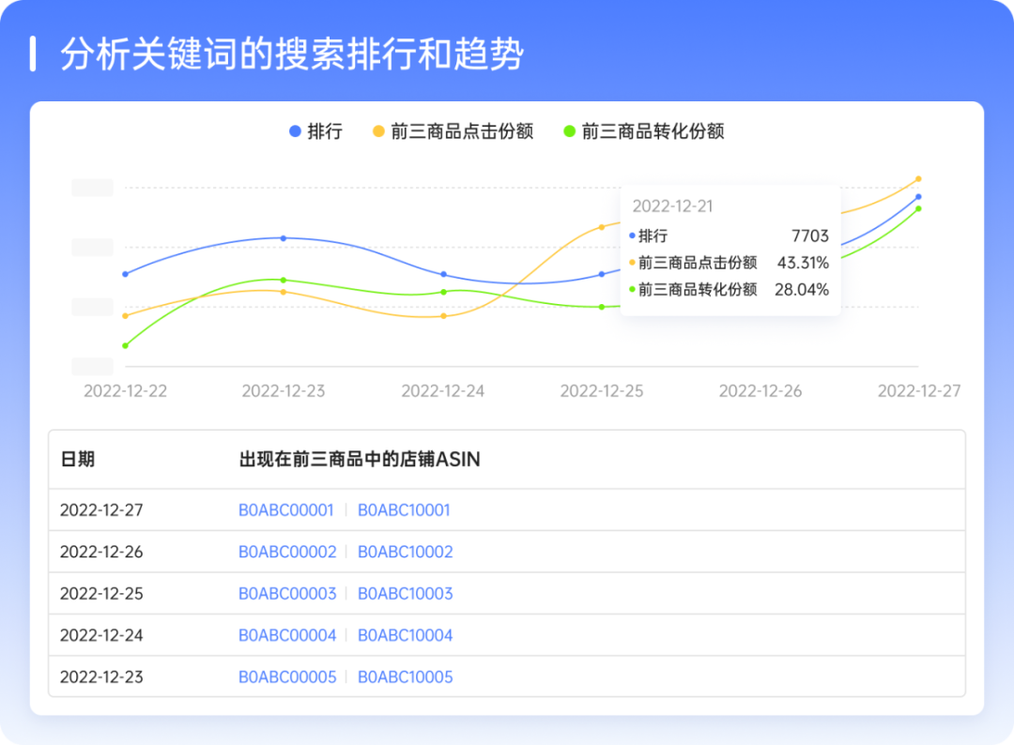This screenshot has height=745, width=1014.
Task: Toggle the 前三商品转化份额 legend item
Action: 644,131
